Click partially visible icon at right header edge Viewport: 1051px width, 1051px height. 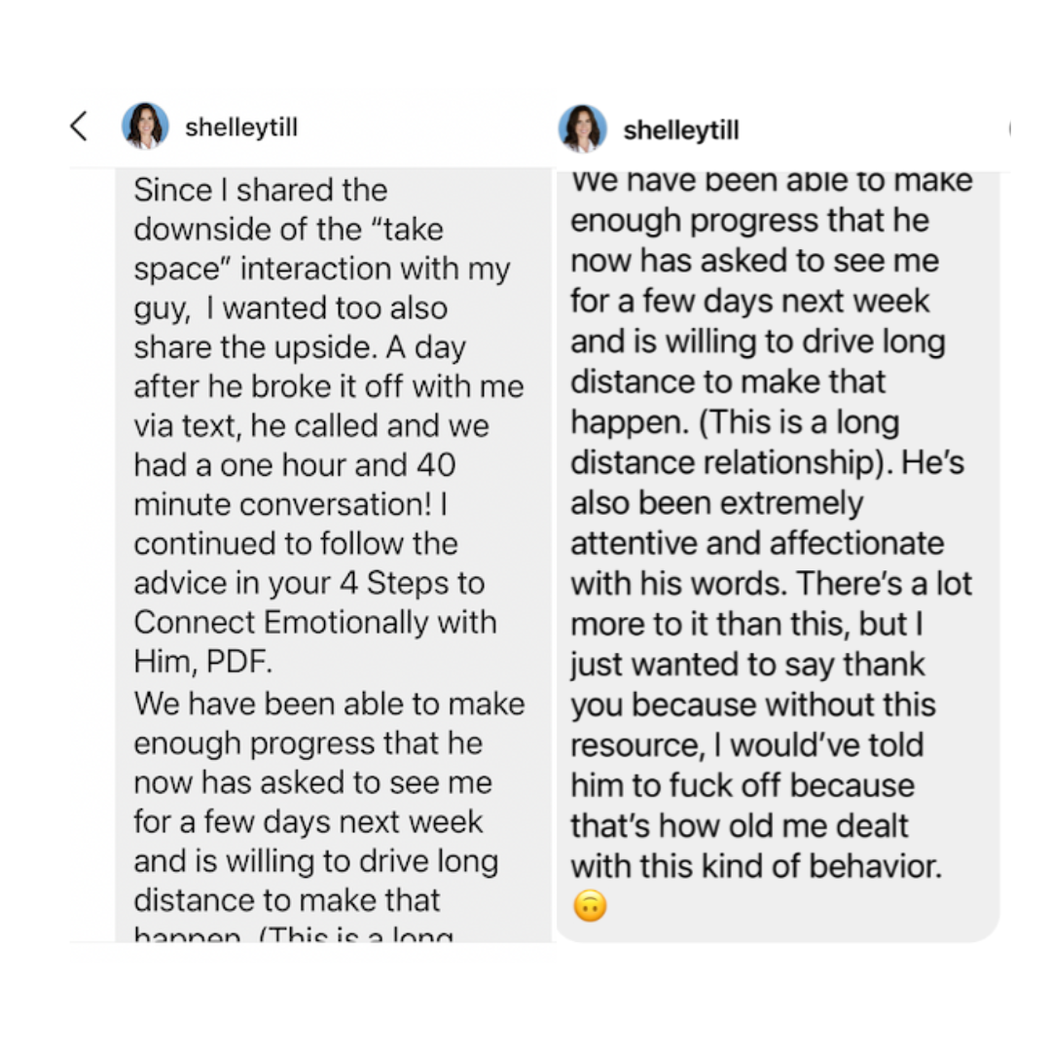[1009, 128]
